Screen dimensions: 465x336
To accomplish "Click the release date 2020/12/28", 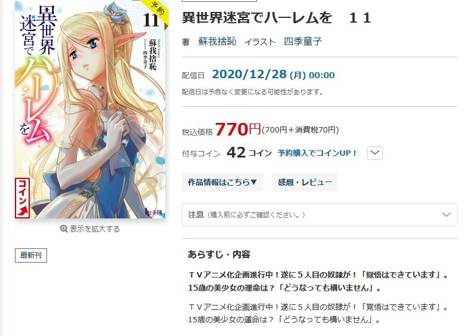I will tap(249, 74).
